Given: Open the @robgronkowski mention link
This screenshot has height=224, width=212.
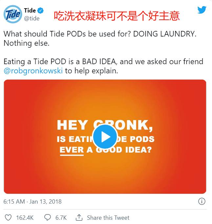Looking at the screenshot, I should [x=33, y=71].
